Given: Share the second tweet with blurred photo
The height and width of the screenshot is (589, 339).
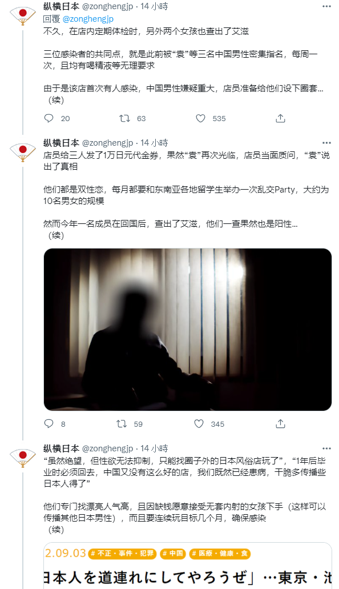Looking at the screenshot, I should (x=280, y=424).
